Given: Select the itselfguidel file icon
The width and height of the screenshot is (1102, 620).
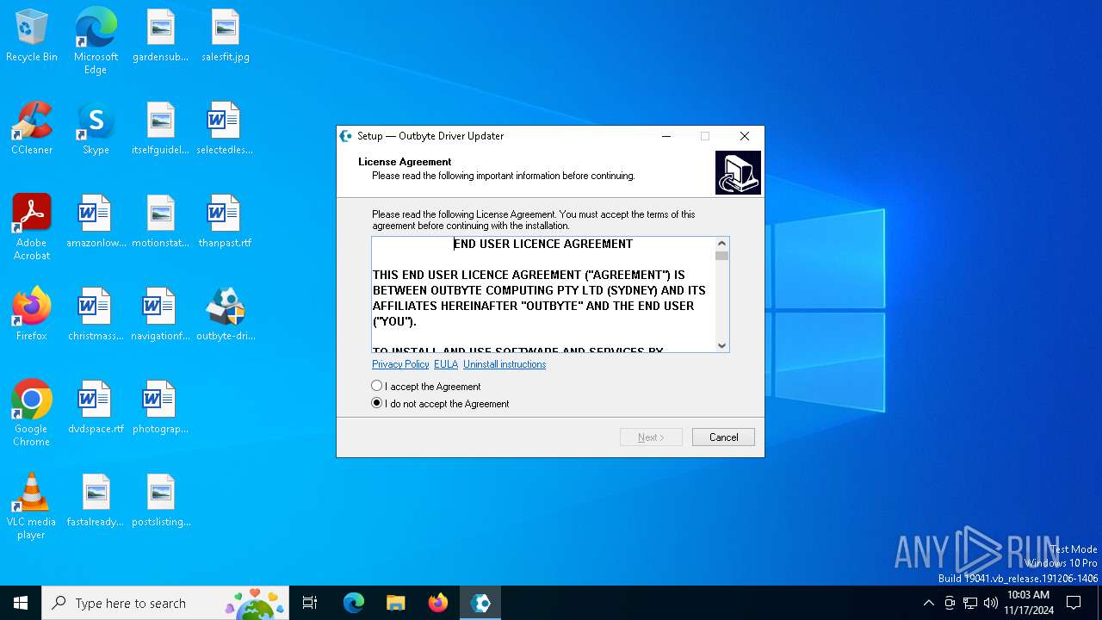Looking at the screenshot, I should click(x=160, y=129).
